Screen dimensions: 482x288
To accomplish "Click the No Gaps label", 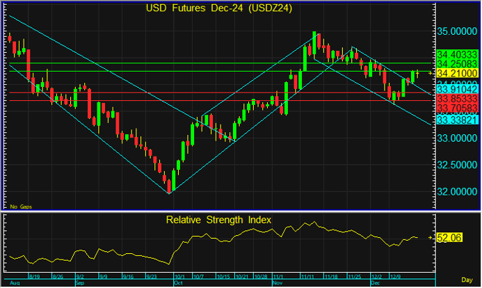I will coord(21,207).
